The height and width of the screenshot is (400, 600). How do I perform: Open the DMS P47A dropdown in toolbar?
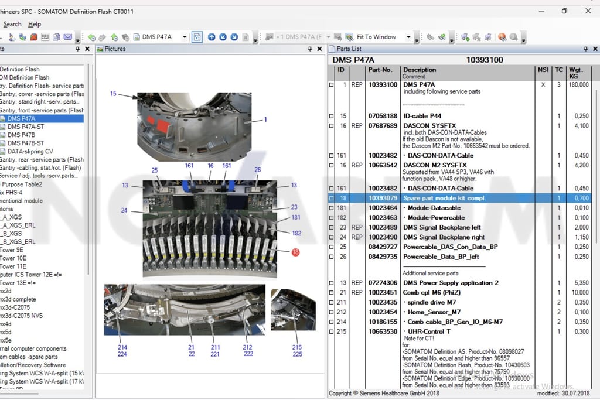pyautogui.click(x=185, y=37)
